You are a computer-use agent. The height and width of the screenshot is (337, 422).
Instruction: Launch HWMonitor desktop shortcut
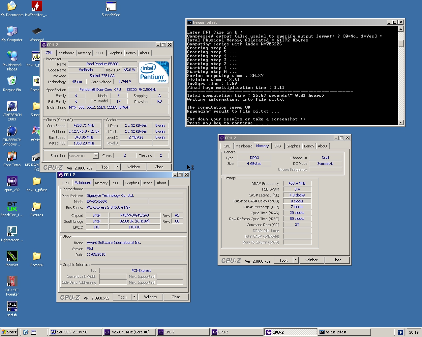[37, 9]
